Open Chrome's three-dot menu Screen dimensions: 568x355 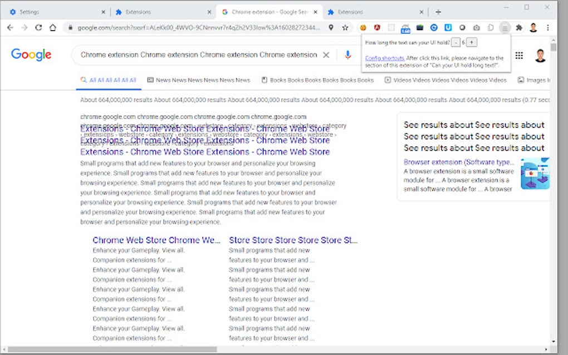[547, 27]
